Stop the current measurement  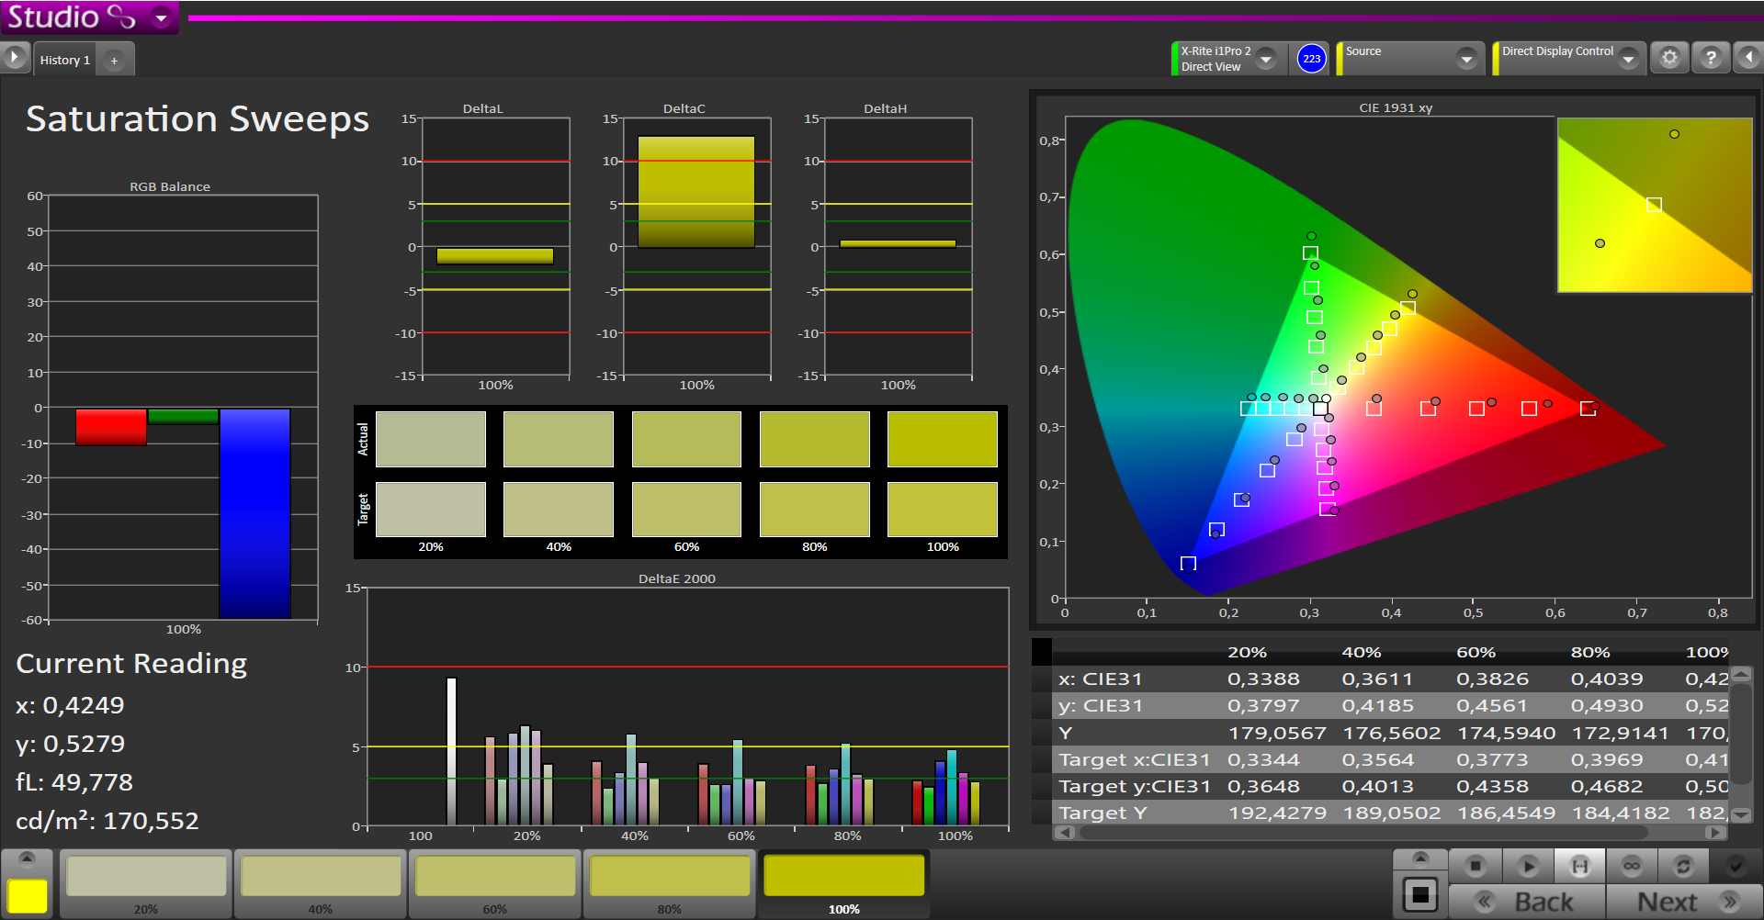coord(1476,866)
